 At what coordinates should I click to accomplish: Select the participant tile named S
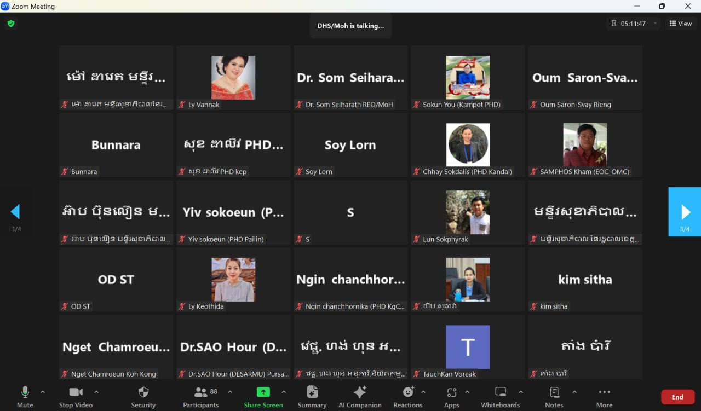[x=350, y=212]
